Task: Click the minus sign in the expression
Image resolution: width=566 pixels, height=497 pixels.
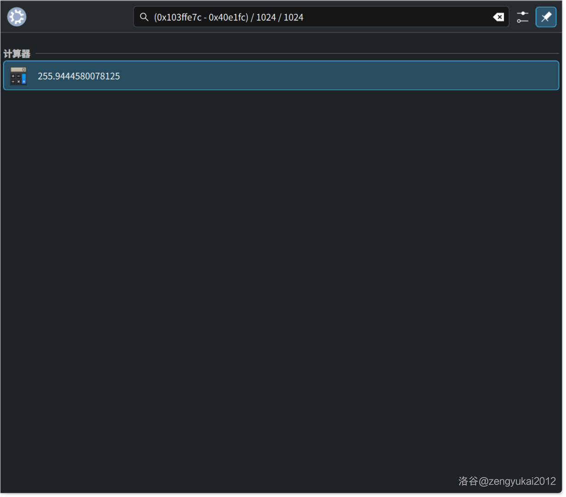Action: tap(205, 17)
